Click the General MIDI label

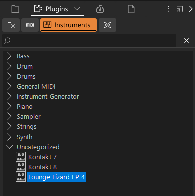click(36, 87)
